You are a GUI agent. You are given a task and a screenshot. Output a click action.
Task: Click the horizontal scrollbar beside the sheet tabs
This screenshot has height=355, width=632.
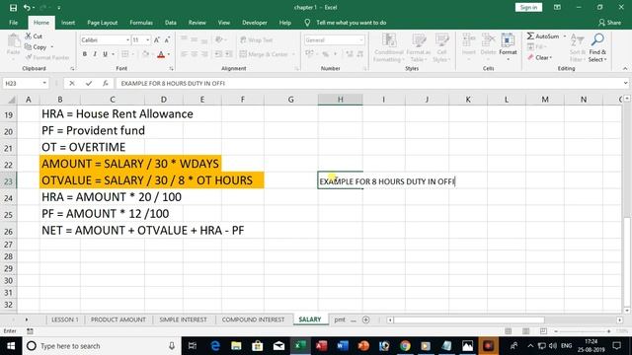click(469, 319)
